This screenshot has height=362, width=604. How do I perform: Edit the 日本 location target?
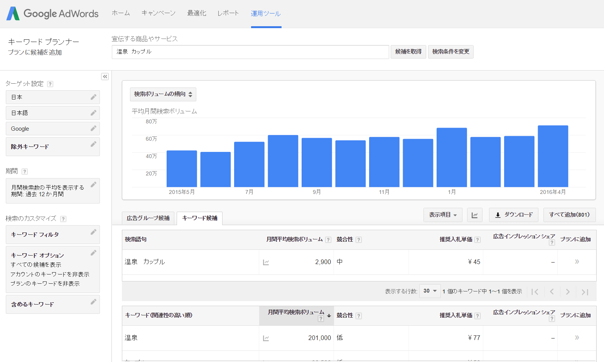(x=93, y=97)
